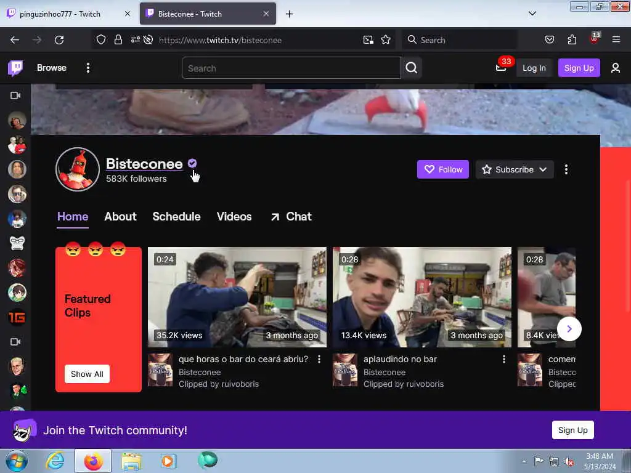The height and width of the screenshot is (473, 631).
Task: Click the Bisteconee channel avatar
Action: [x=78, y=169]
